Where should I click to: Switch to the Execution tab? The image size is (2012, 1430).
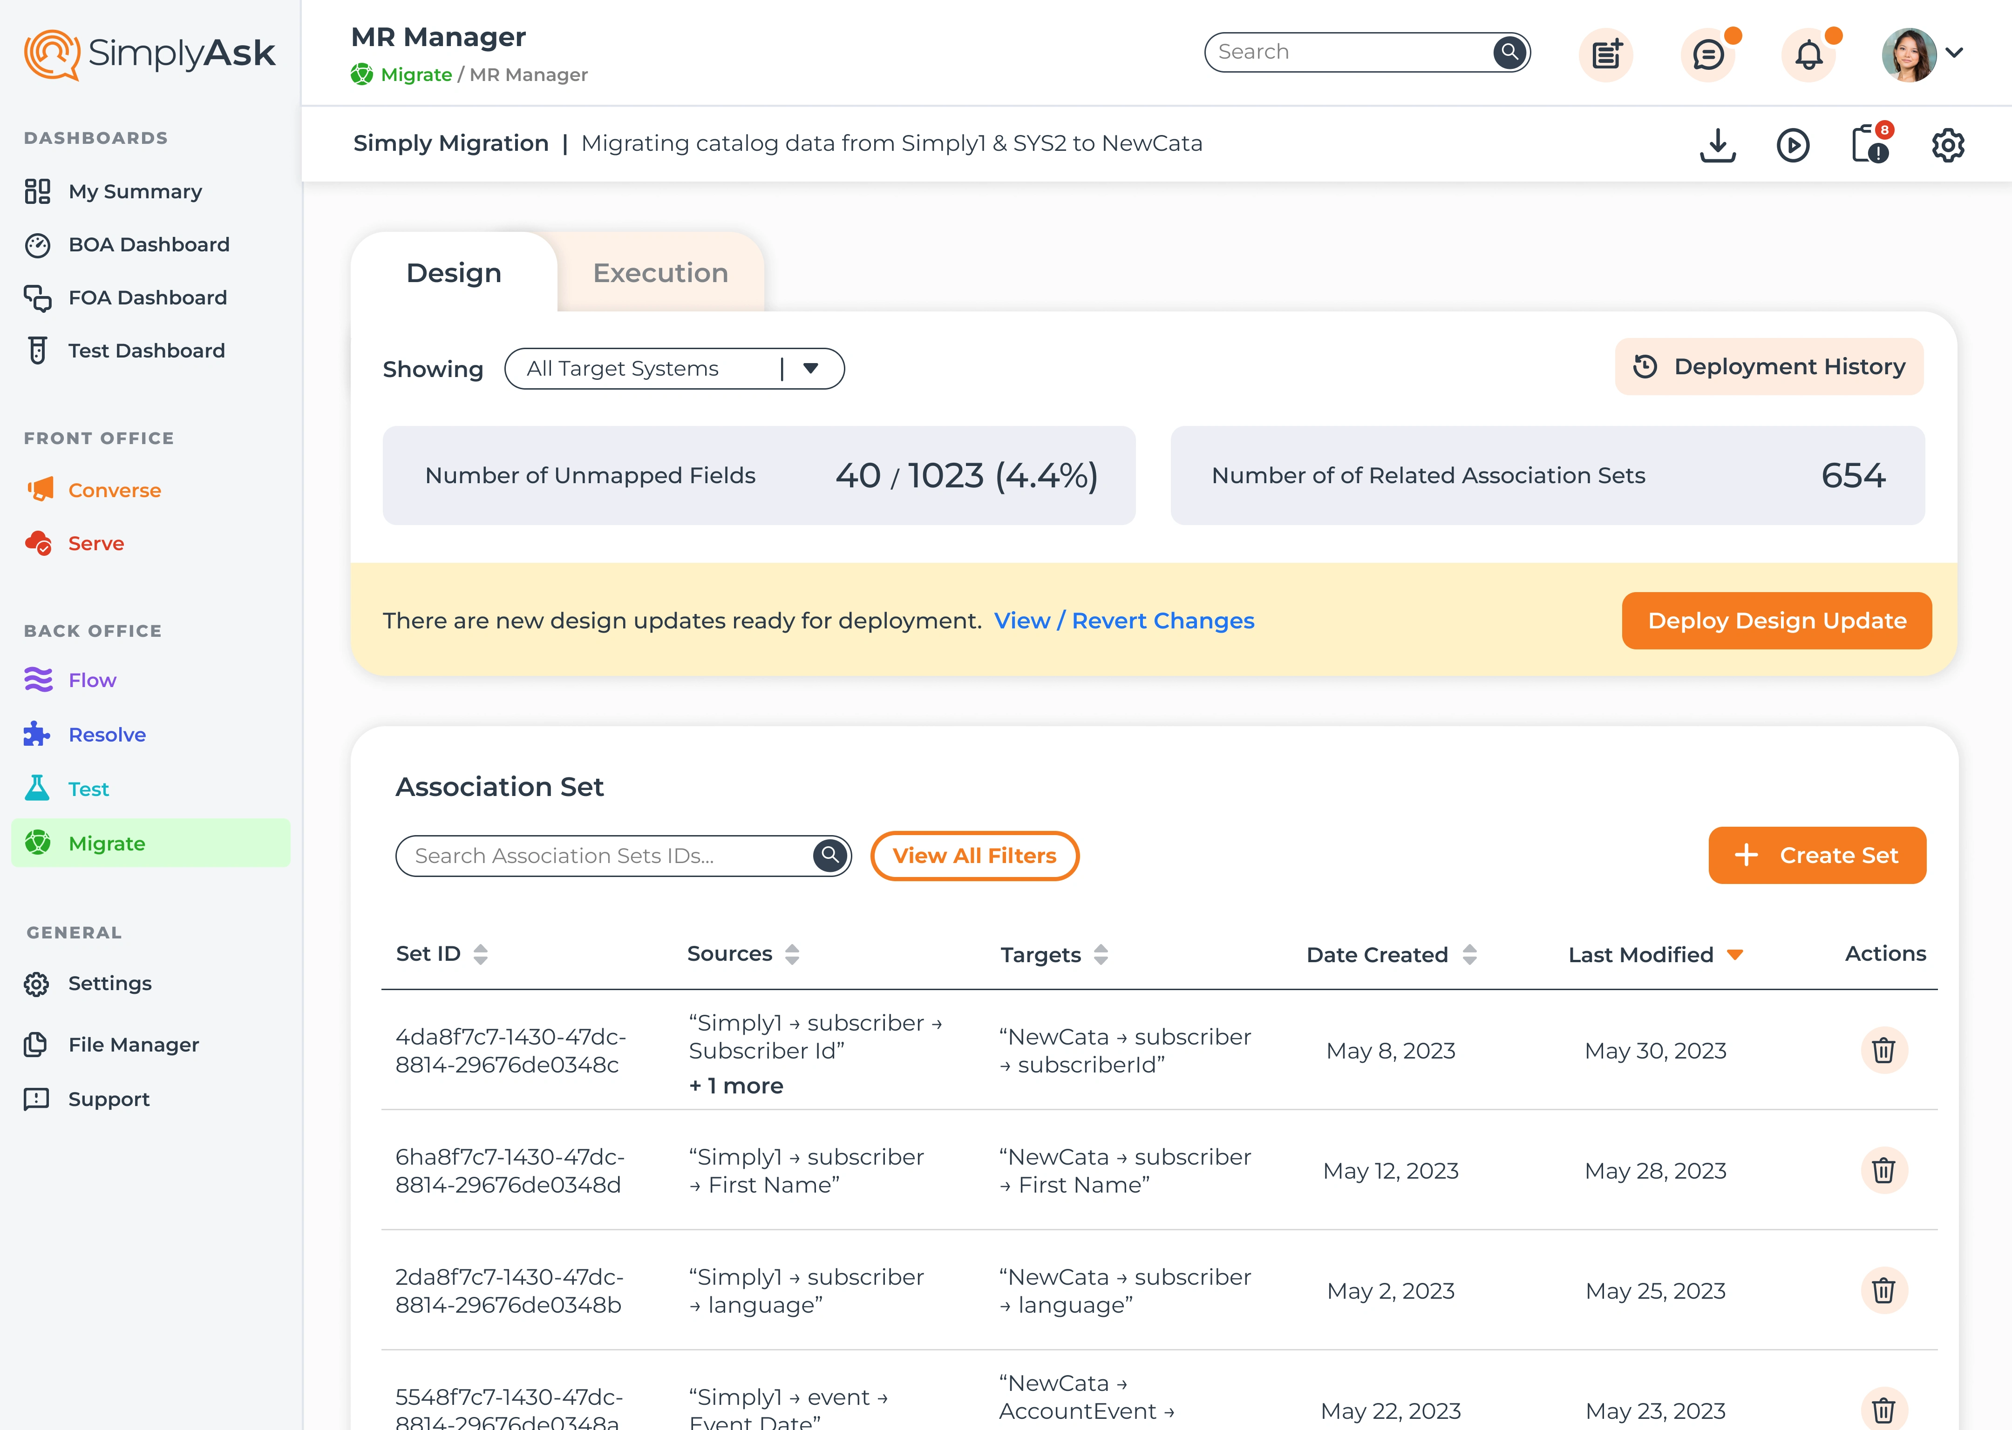[661, 273]
